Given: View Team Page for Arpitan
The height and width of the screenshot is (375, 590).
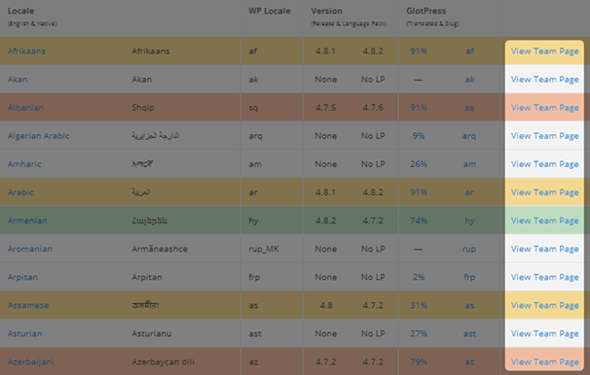Looking at the screenshot, I should [544, 277].
